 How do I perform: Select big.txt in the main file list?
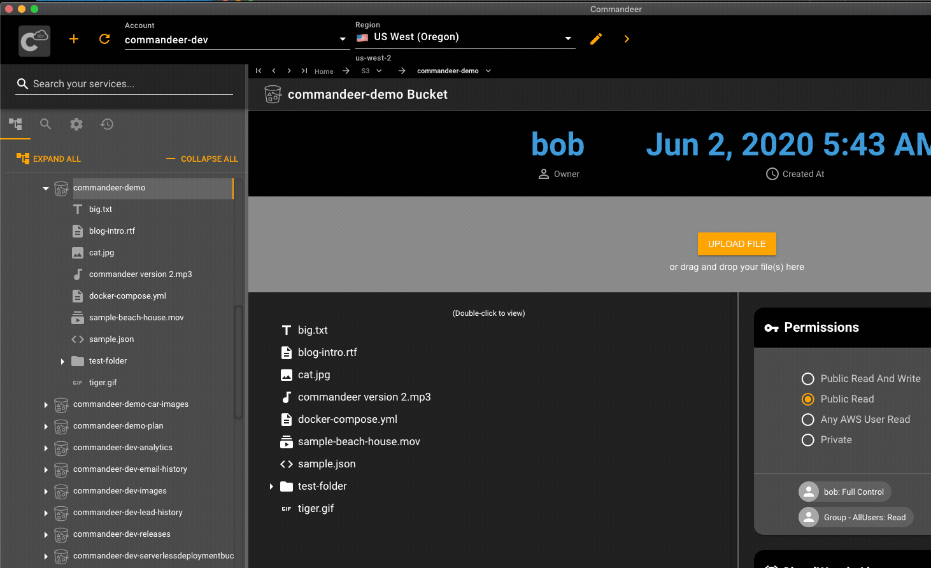[x=313, y=330]
